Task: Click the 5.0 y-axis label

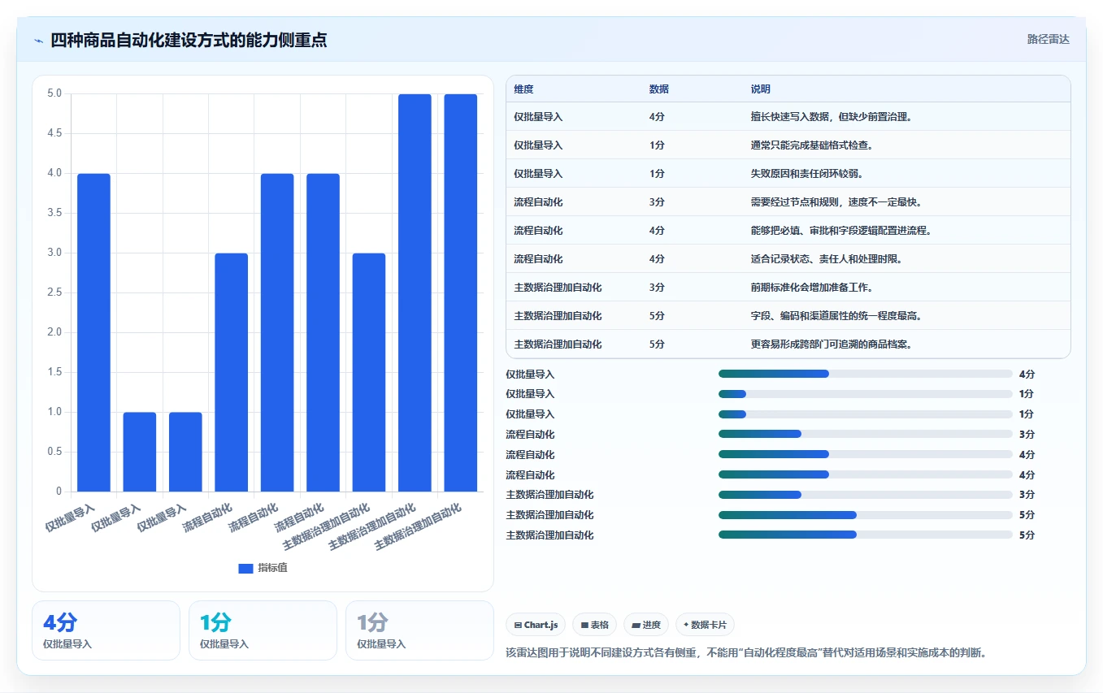Action: coord(54,93)
